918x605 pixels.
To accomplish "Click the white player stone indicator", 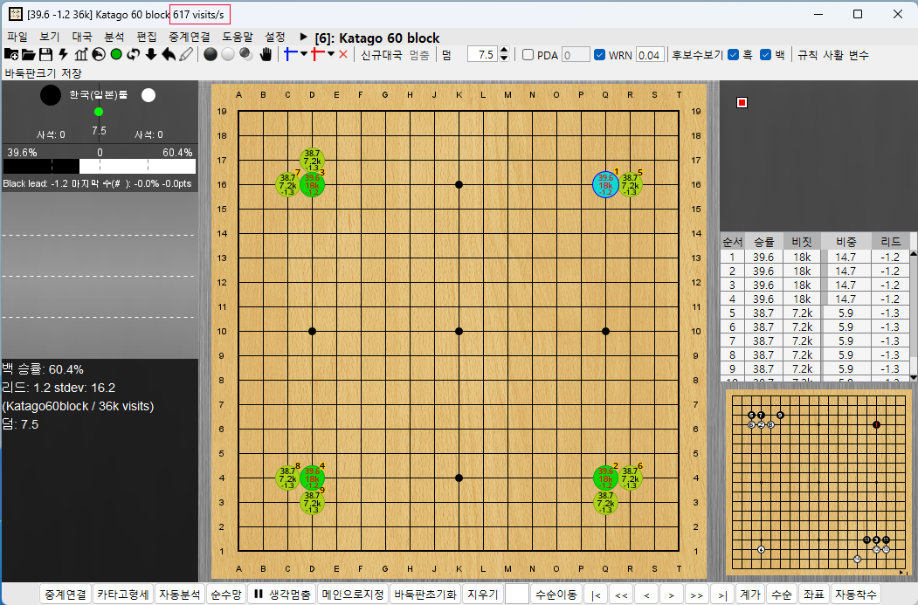I will 148,95.
